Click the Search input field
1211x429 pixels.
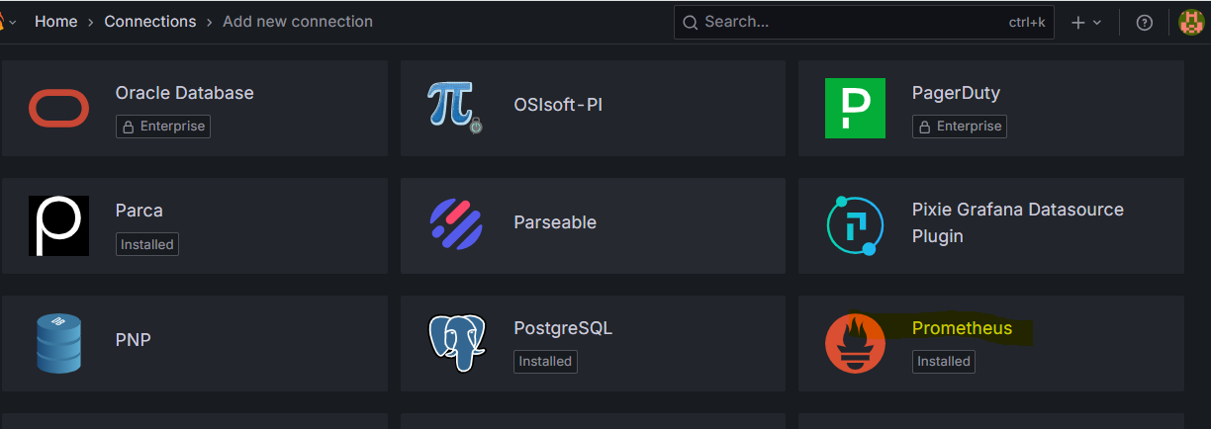point(851,22)
